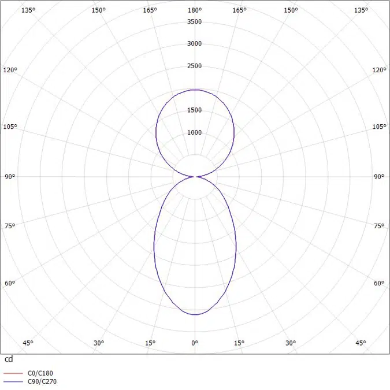The height and width of the screenshot is (390, 390).
Task: Click the 165° label left of 180°
Action: coord(150,10)
